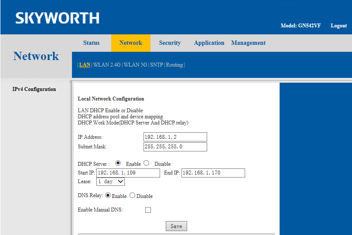Viewport: 352px width, 235px height.
Task: Click the Model: GN542VF text
Action: [x=301, y=26]
